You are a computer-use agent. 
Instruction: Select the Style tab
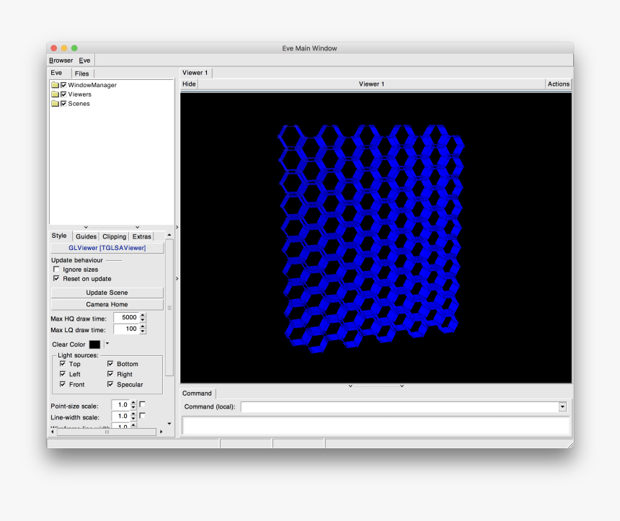[x=59, y=236]
